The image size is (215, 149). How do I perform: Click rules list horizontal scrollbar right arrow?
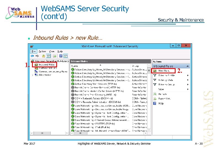pos(146,133)
